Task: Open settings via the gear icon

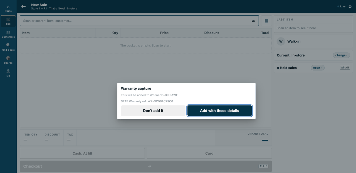Action: [x=350, y=6]
